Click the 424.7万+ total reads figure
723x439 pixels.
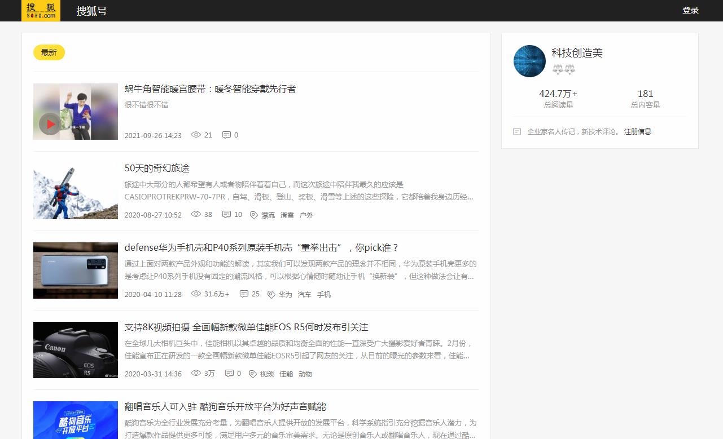point(558,94)
